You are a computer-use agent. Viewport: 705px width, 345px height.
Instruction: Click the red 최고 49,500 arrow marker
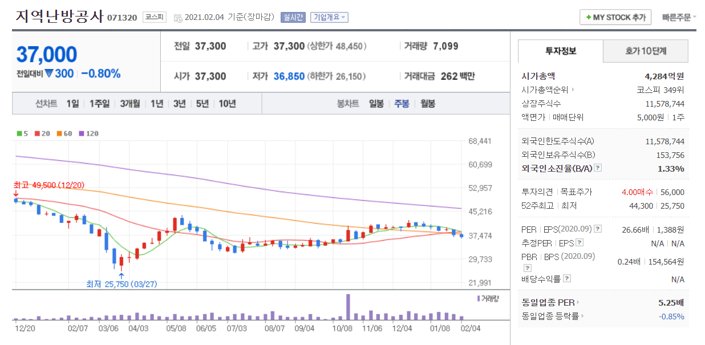coord(15,194)
